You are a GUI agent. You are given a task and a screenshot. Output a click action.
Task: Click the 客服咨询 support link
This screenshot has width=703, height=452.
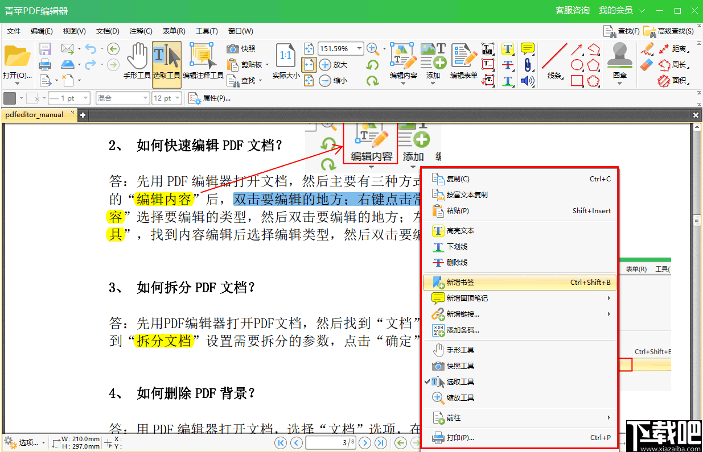[572, 10]
